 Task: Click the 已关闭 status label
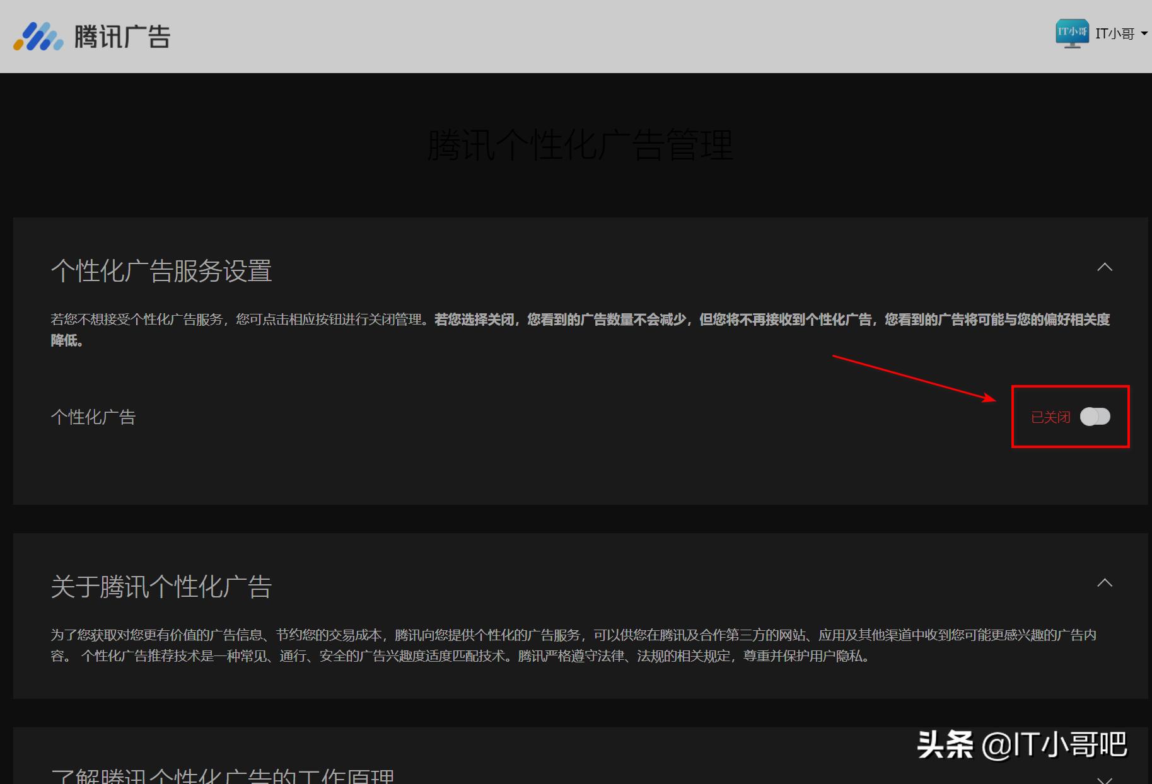point(1049,417)
